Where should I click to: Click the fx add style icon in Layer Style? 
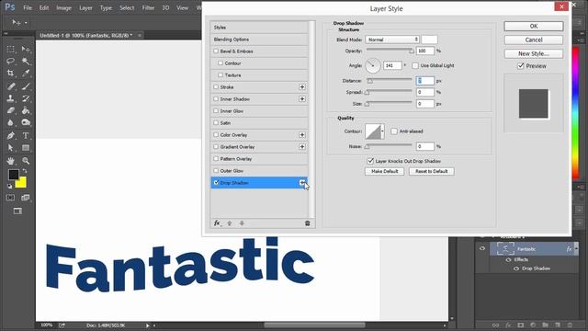pyautogui.click(x=217, y=223)
